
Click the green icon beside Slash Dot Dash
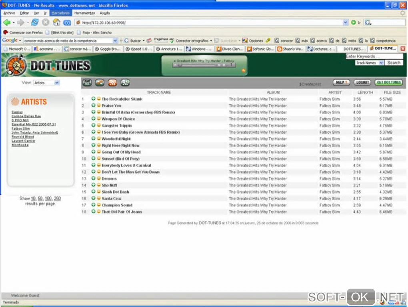94,192
